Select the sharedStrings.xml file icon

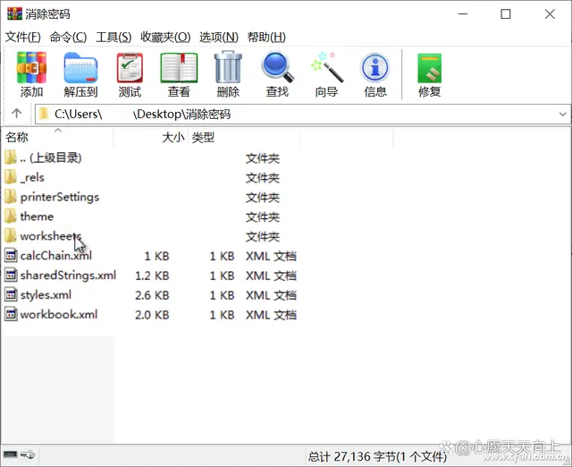coord(11,275)
